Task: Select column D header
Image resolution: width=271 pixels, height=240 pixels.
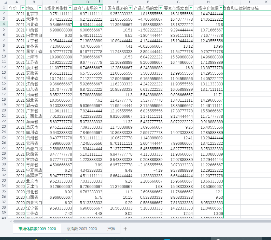Action: pos(87,2)
